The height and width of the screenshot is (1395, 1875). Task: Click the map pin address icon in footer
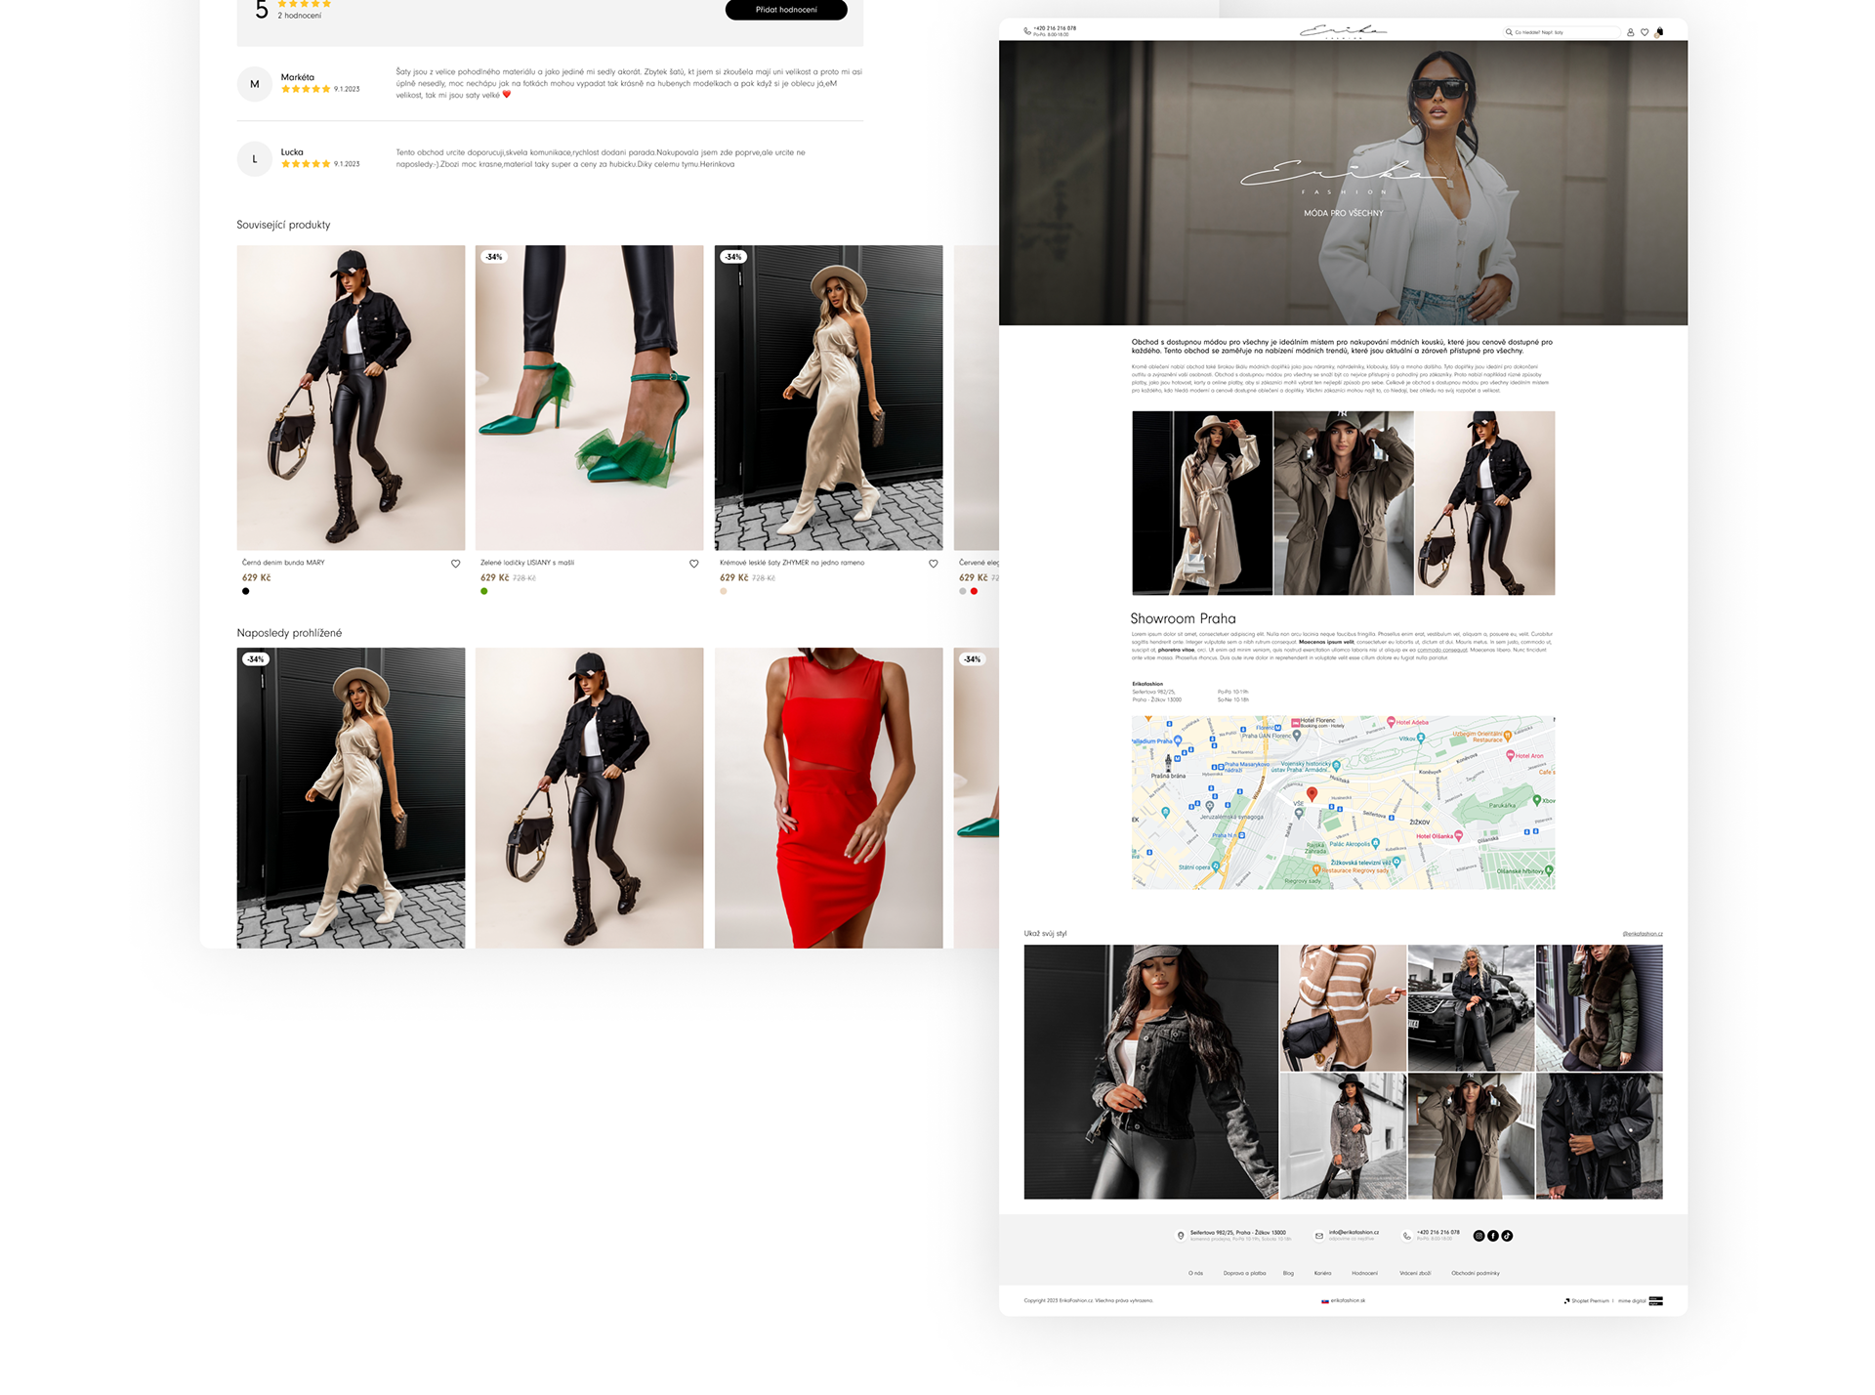pos(1181,1236)
